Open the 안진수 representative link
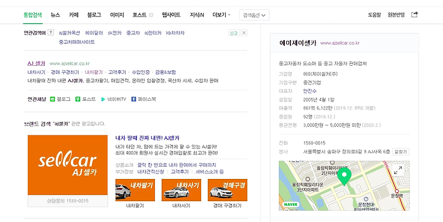This screenshot has height=222, width=443. (310, 91)
